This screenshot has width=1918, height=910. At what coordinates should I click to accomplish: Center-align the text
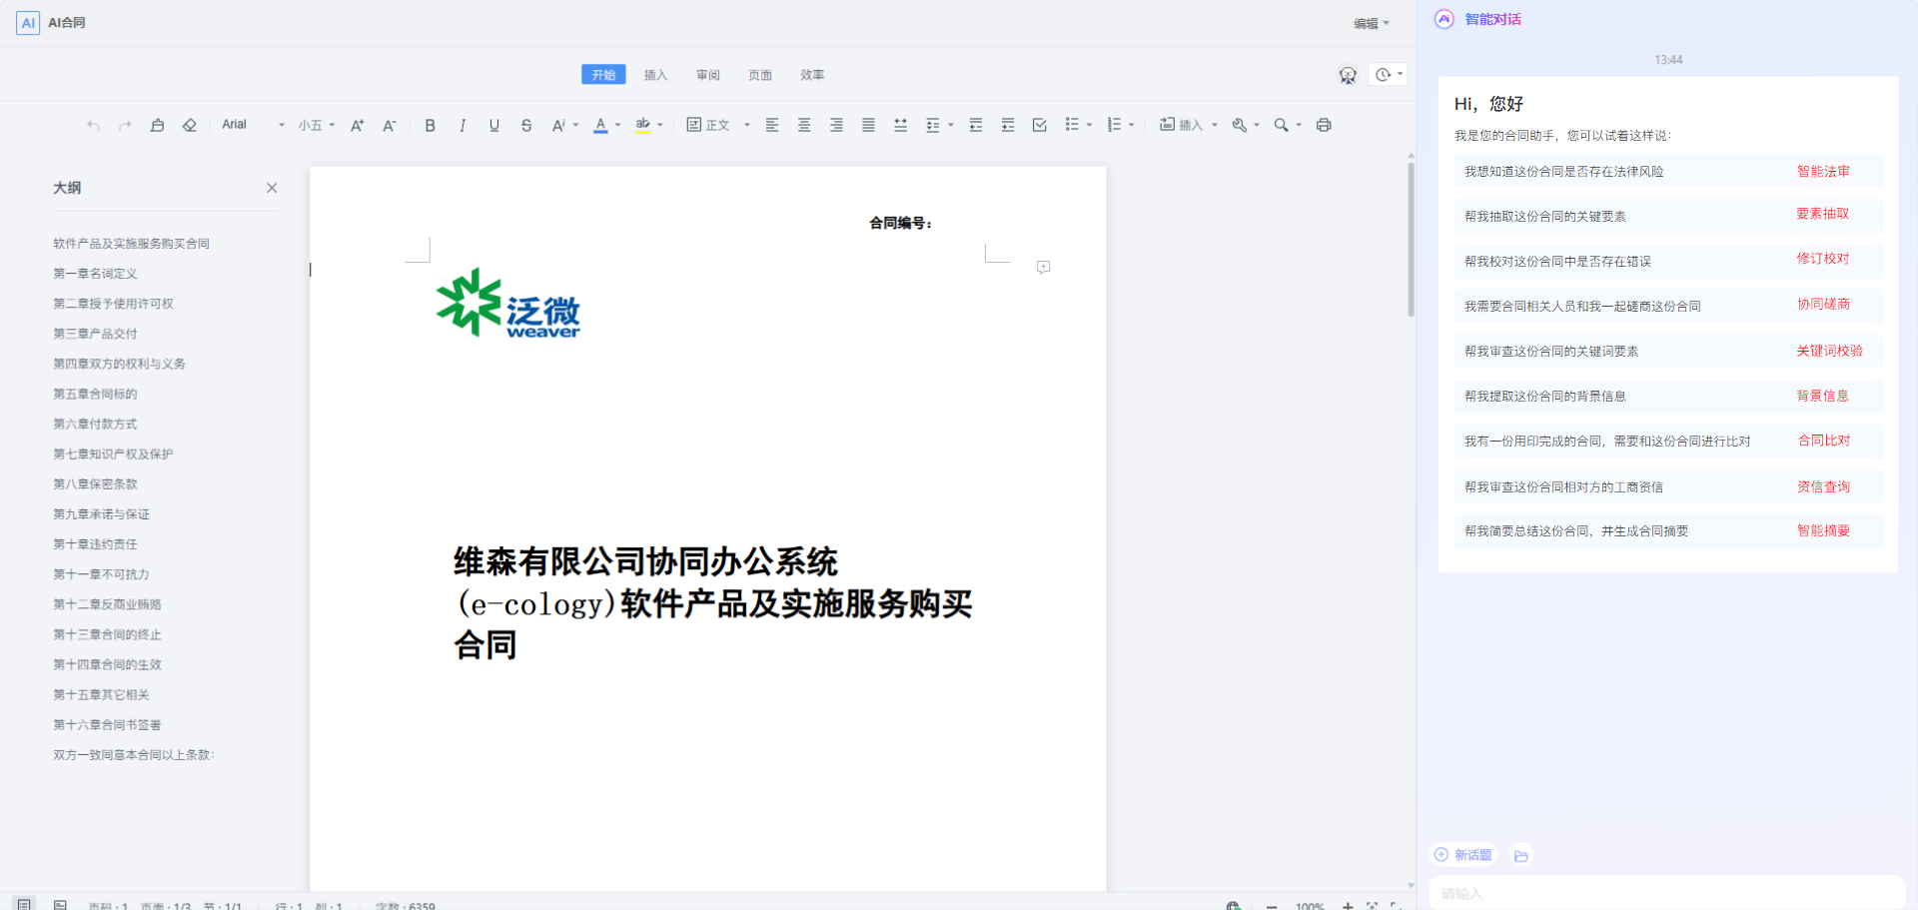click(804, 125)
